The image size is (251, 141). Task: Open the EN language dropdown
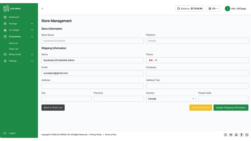pos(213,9)
